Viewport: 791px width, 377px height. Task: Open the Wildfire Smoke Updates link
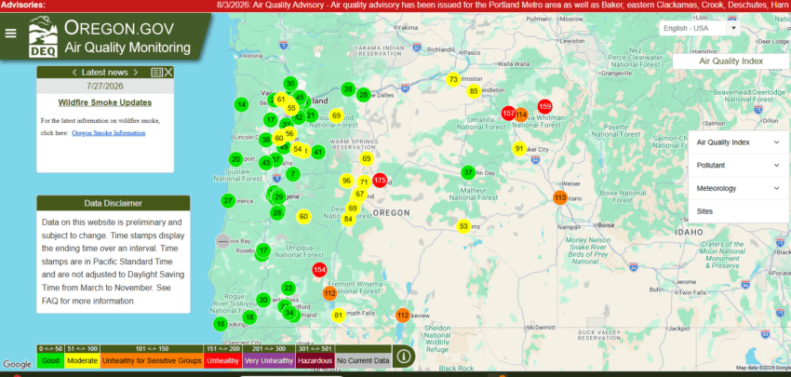pyautogui.click(x=105, y=102)
